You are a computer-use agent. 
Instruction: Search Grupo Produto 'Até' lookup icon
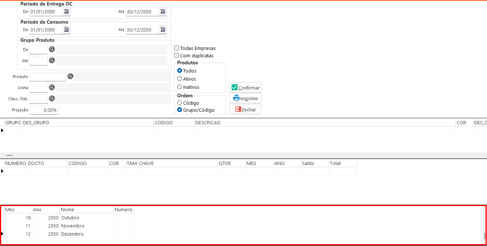52,60
